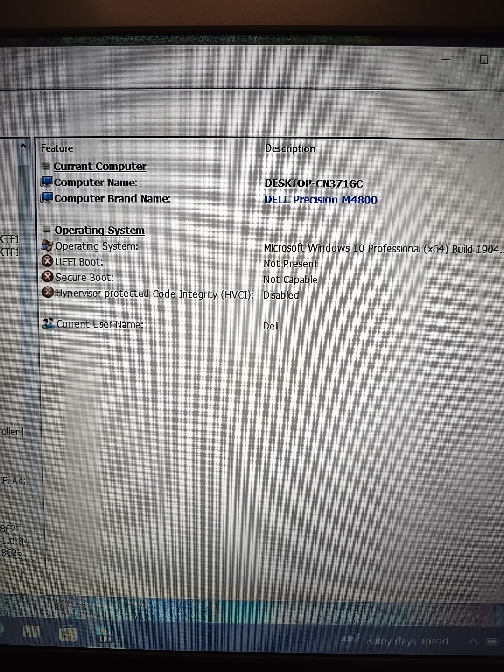Select the 'Current Computer' heading
This screenshot has width=504, height=672.
tap(100, 166)
